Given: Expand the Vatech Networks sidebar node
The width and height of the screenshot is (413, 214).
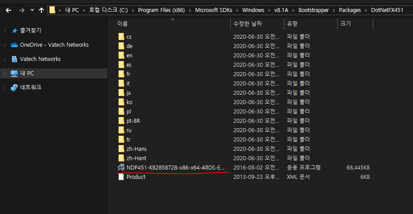Looking at the screenshot, I should click(x=4, y=59).
